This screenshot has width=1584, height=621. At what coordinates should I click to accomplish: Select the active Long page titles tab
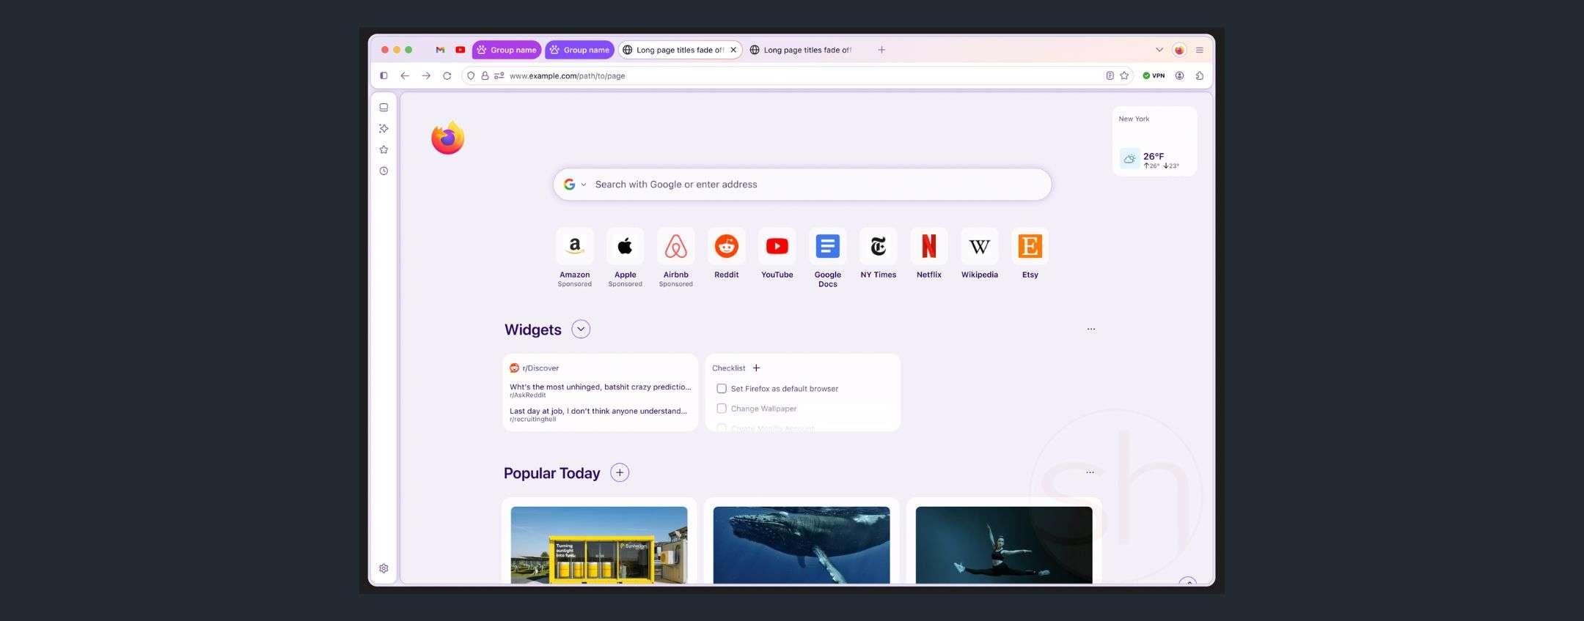click(680, 50)
